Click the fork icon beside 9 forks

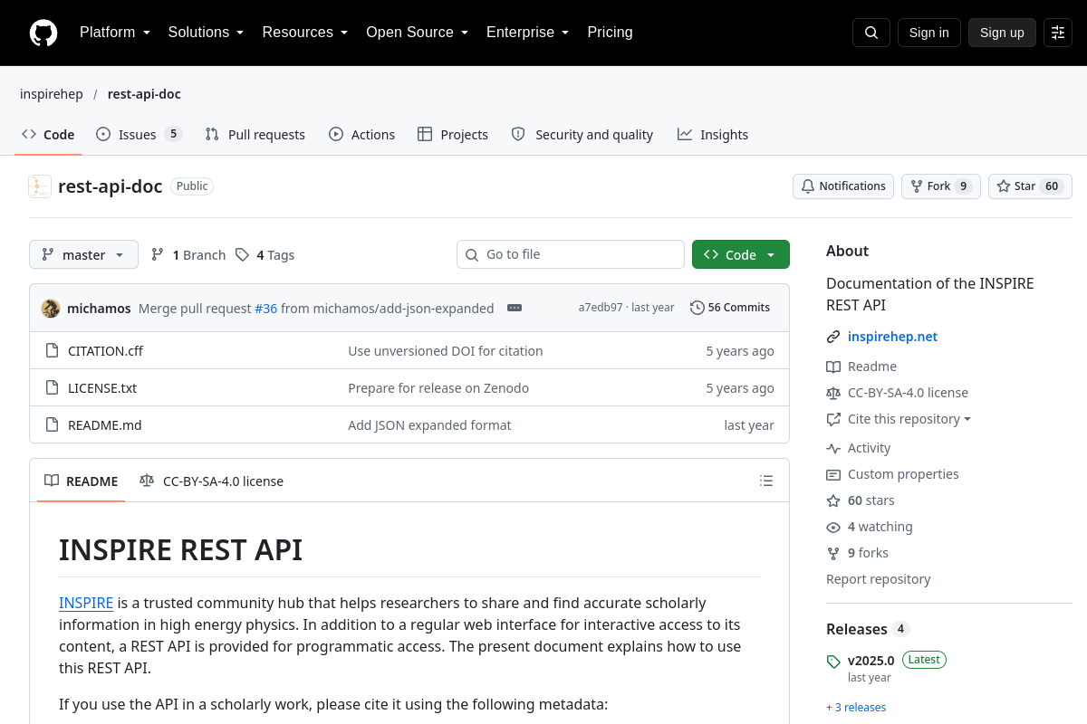[x=833, y=553]
